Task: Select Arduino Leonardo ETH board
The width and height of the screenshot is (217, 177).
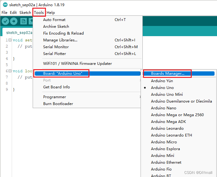Action: [x=179, y=135]
